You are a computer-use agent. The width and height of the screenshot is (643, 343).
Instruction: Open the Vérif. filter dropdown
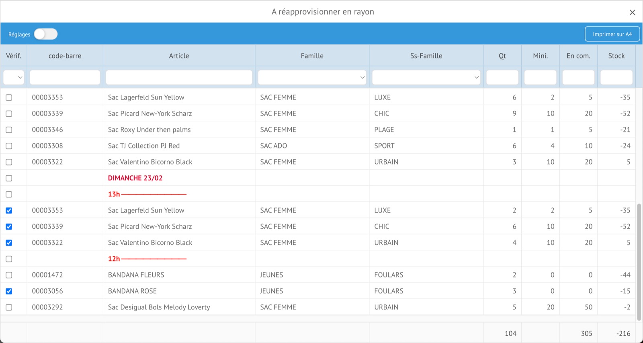14,77
